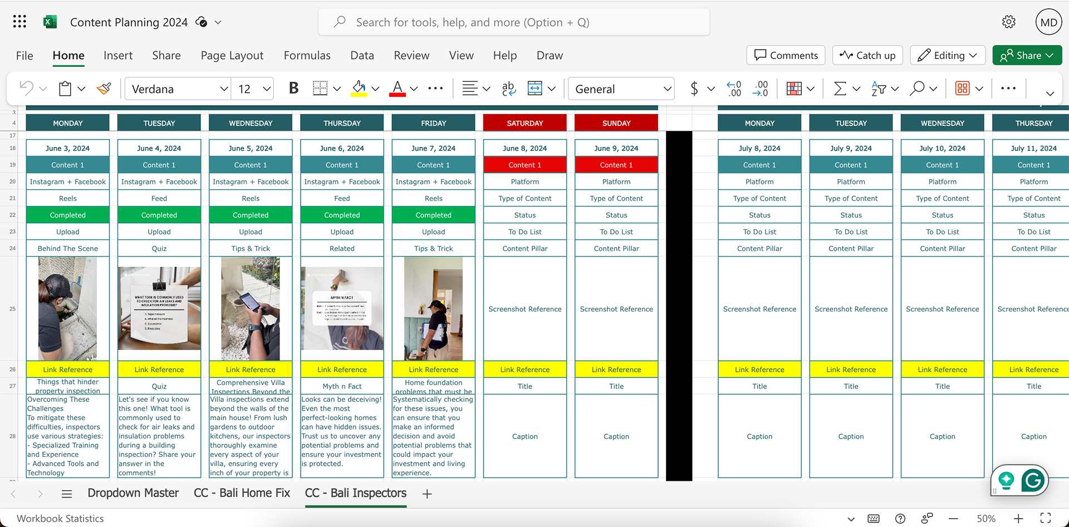Open Undo history dropdown arrow
This screenshot has width=1069, height=527.
pos(43,89)
